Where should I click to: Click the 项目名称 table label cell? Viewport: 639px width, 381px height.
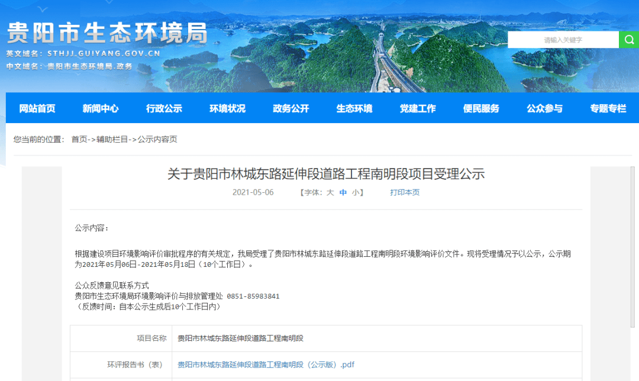point(121,338)
